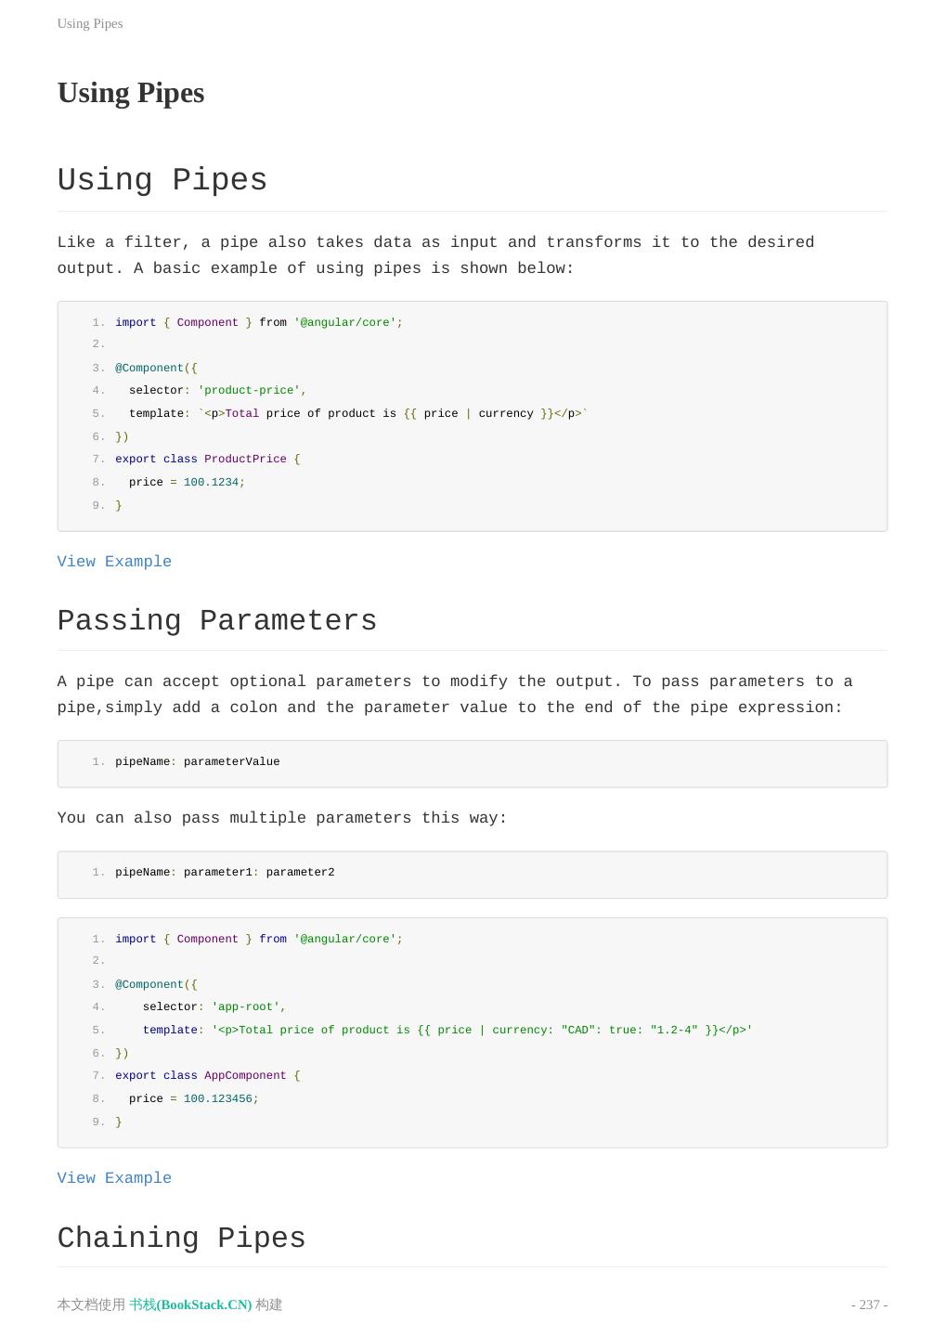Click the 'app-root' selector string
Viewport: 946px width, 1337px height.
click(x=248, y=1007)
